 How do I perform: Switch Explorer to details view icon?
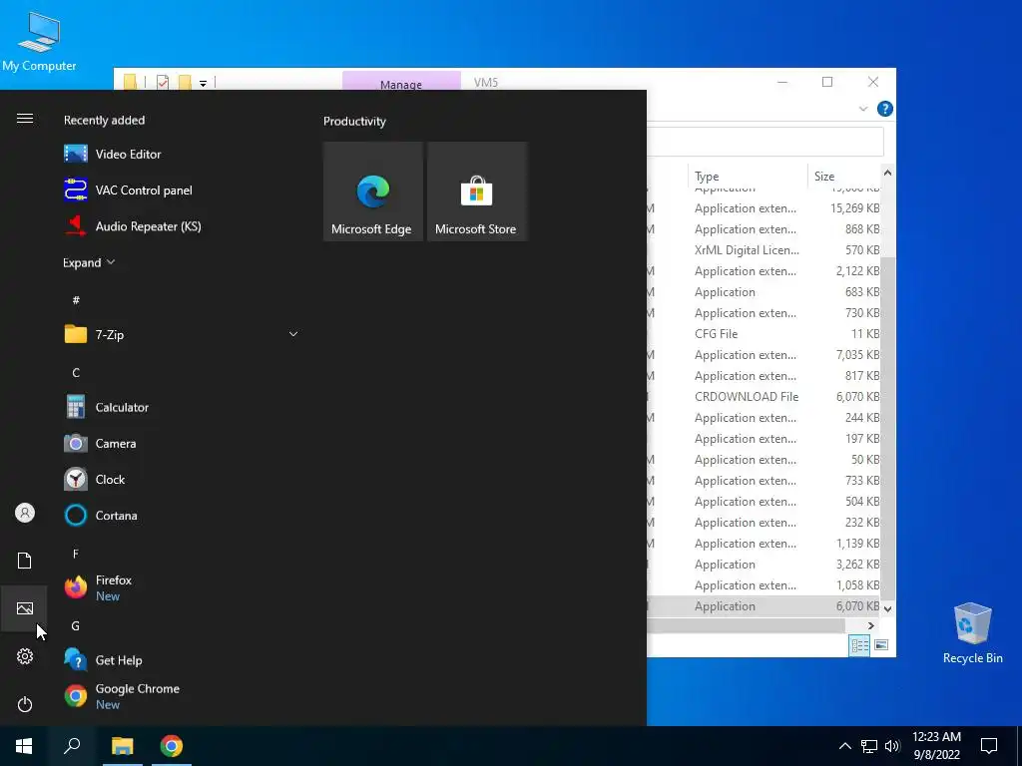coord(859,645)
